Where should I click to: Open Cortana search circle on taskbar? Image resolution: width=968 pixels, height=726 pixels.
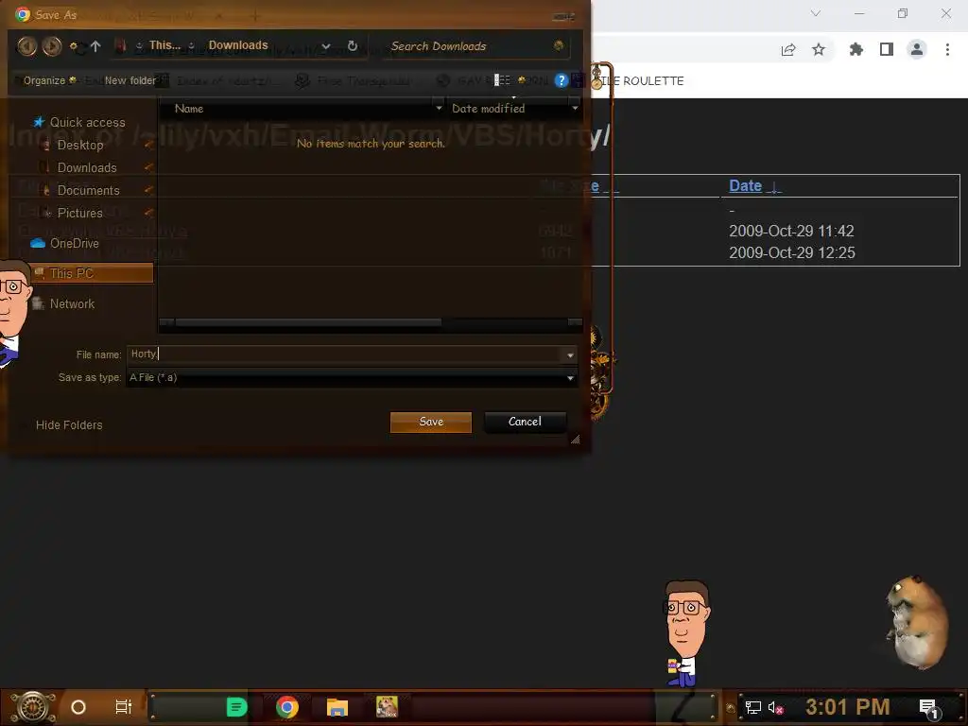78,707
